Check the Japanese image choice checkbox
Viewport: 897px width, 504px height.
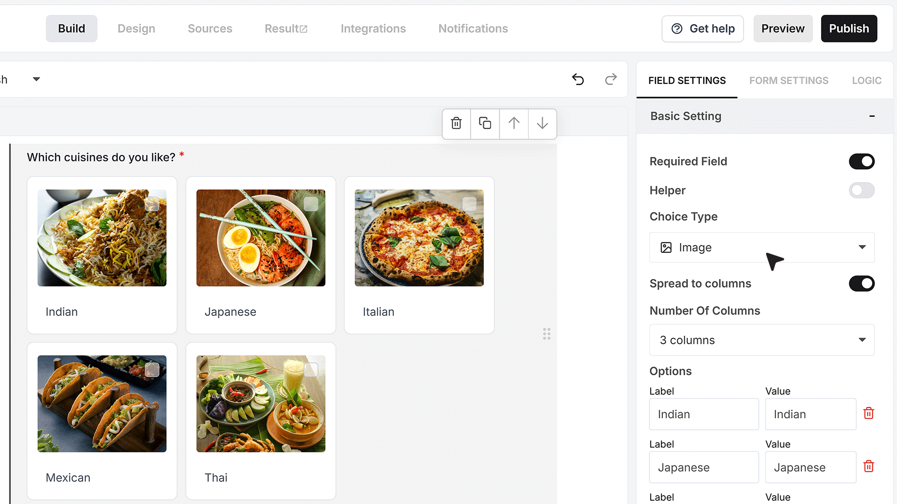point(311,204)
